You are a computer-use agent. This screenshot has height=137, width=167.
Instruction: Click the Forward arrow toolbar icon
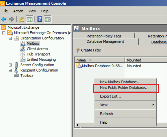tap(11, 19)
